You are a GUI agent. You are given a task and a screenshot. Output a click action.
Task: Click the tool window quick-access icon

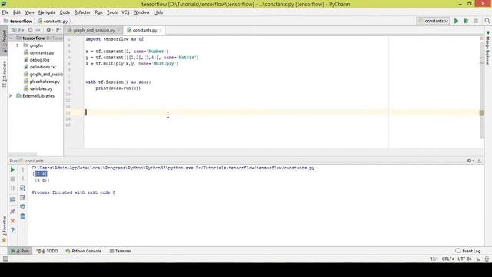point(5,259)
